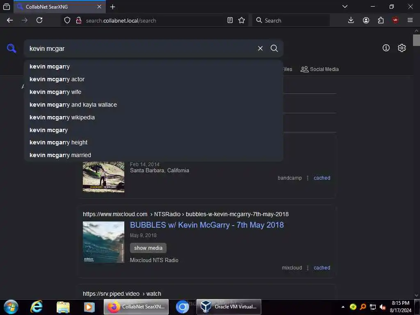Open Firefox account icon
420x315 pixels.
366,21
